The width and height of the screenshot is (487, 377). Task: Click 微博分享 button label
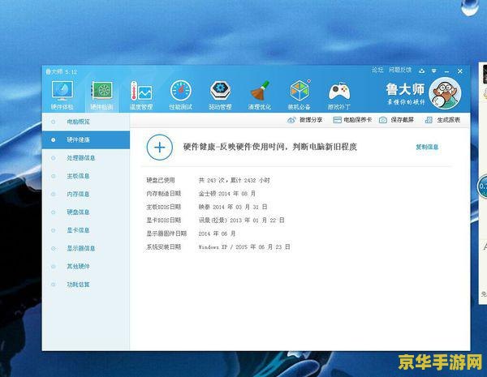click(311, 120)
